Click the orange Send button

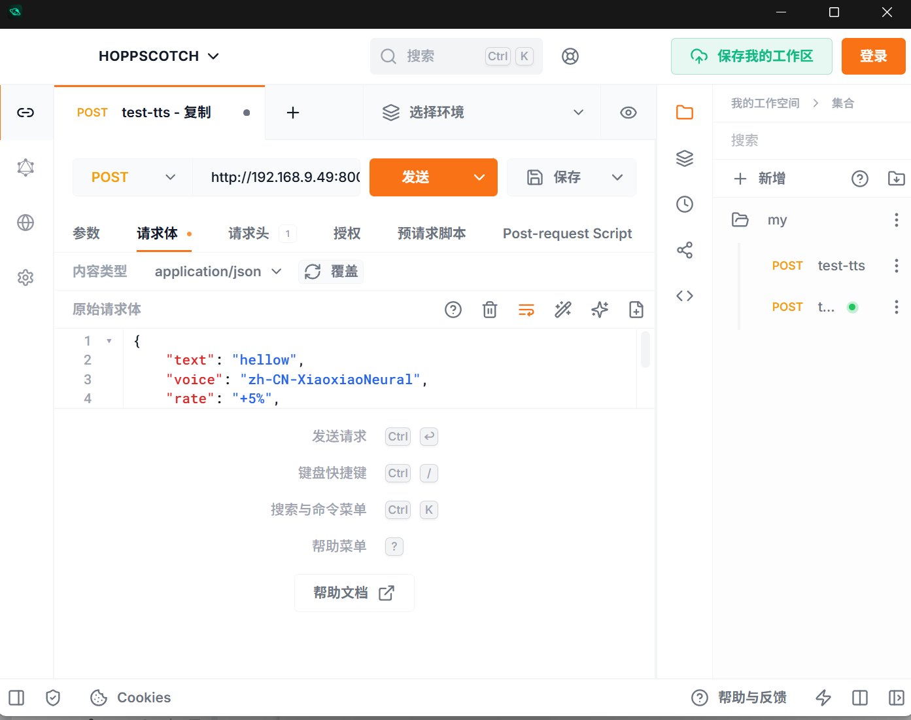416,177
